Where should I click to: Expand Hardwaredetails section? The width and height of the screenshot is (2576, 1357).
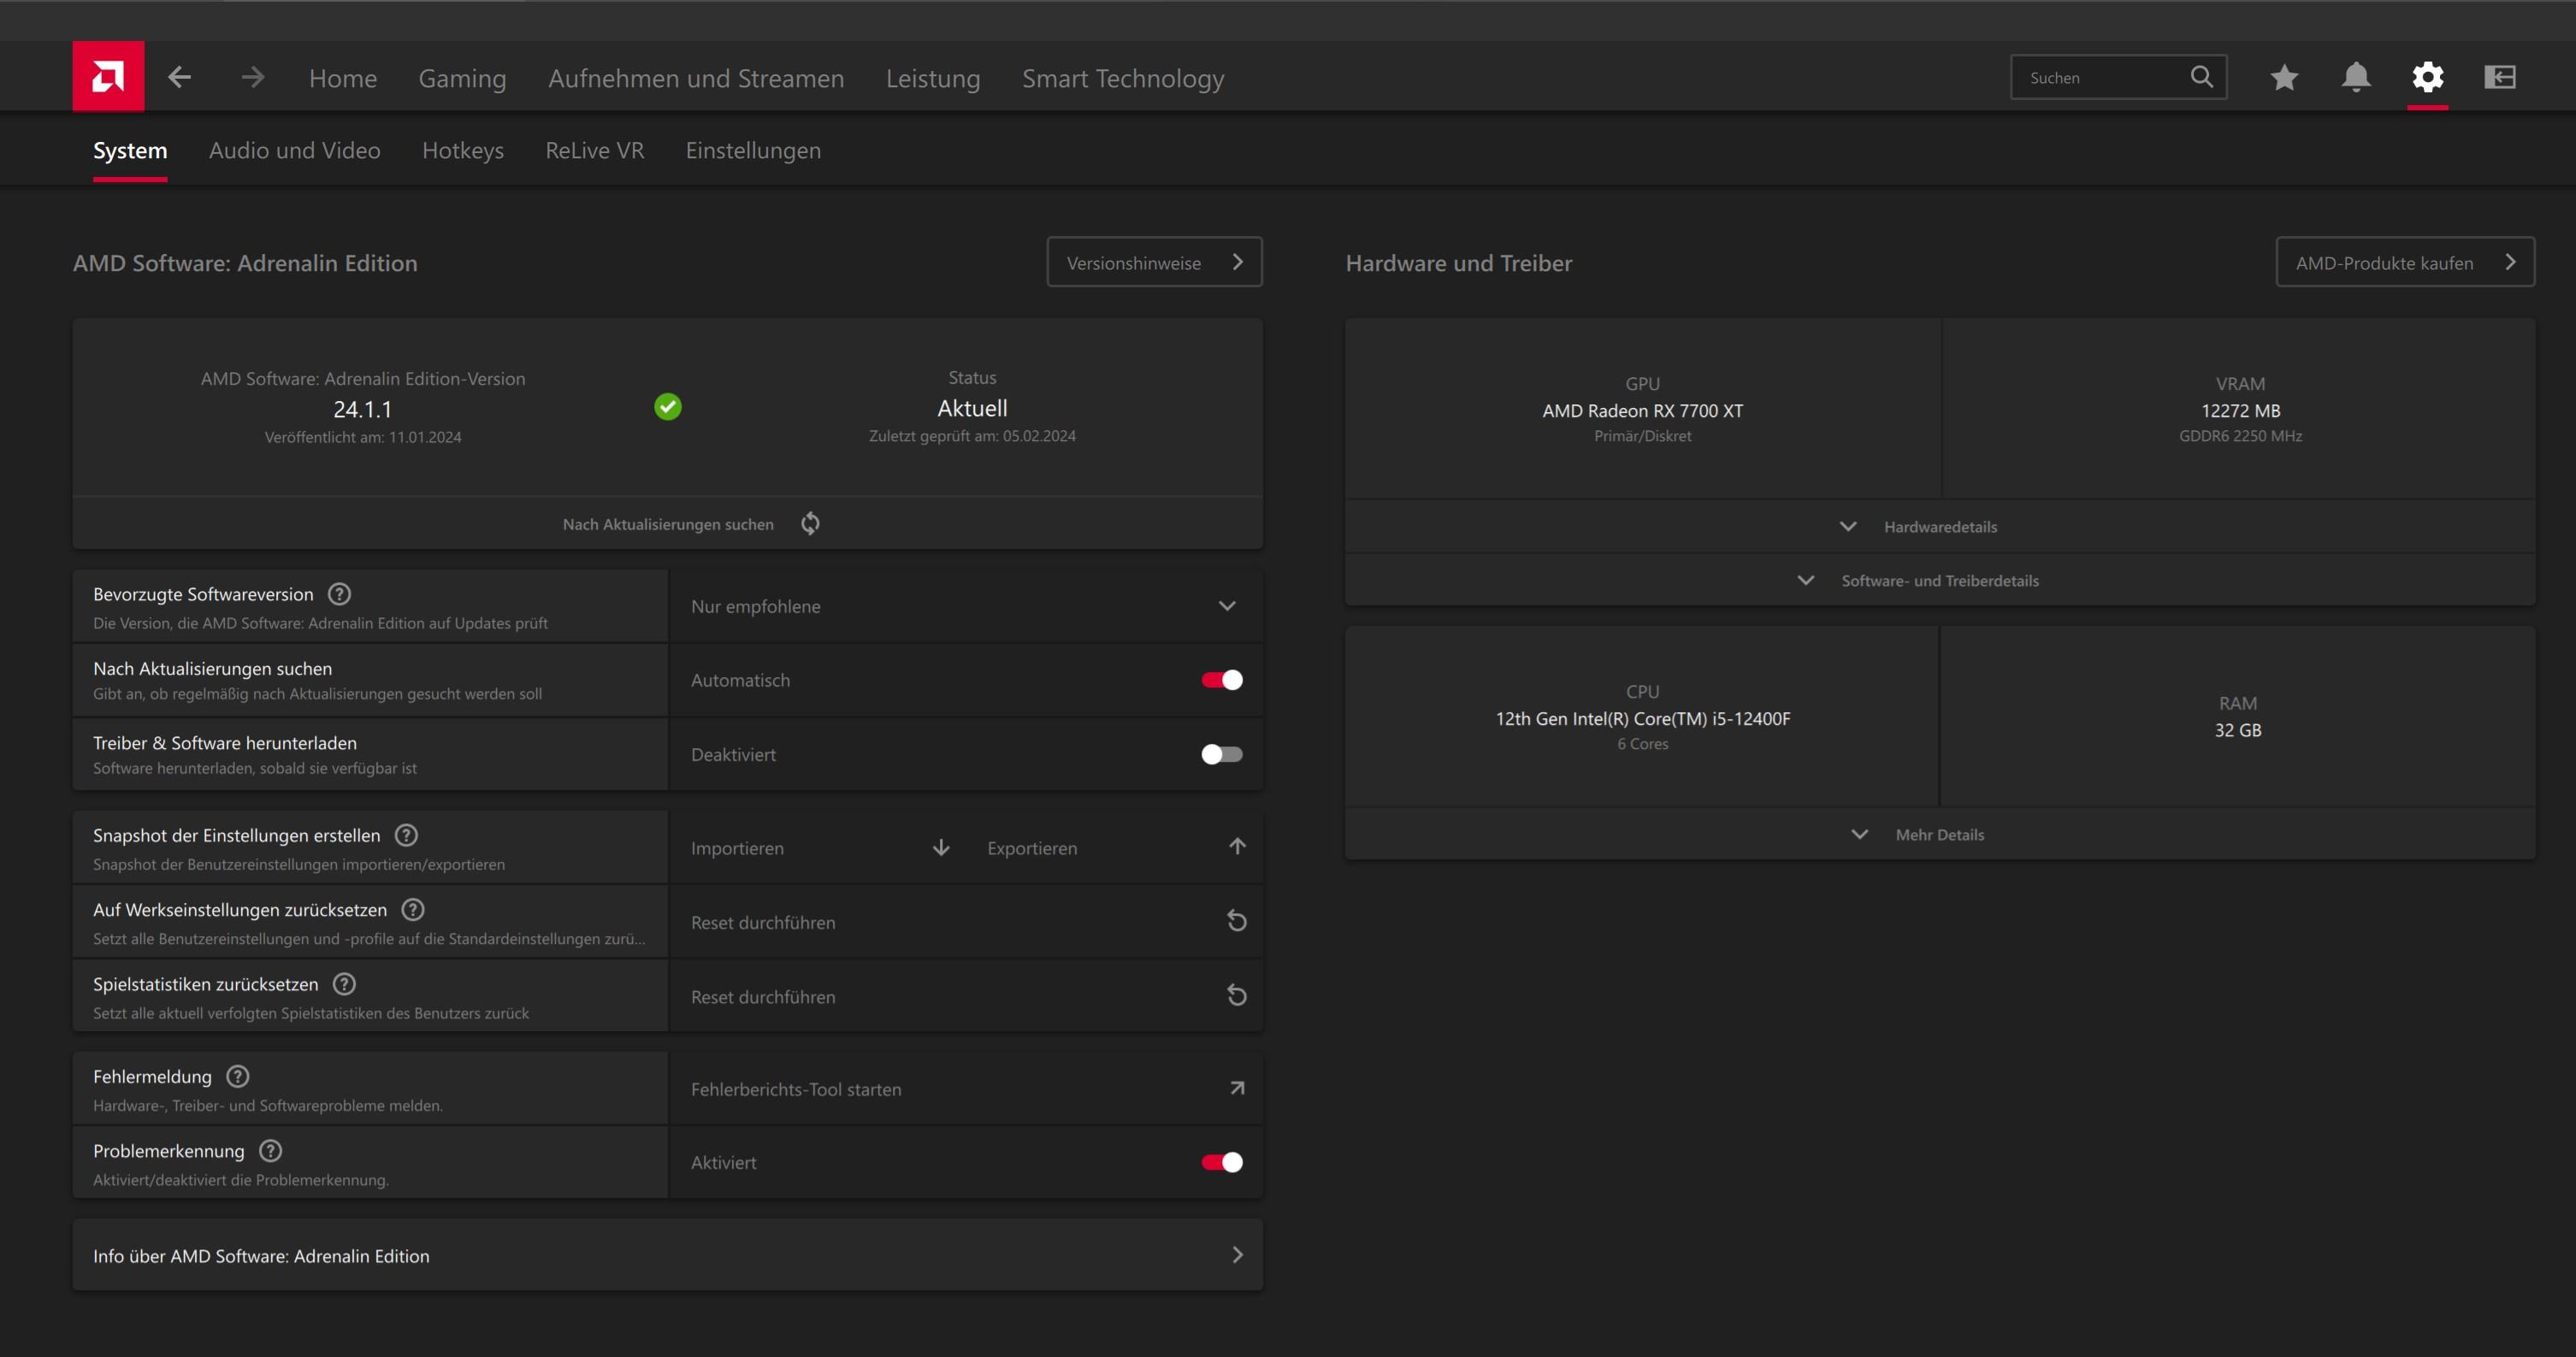tap(1939, 526)
